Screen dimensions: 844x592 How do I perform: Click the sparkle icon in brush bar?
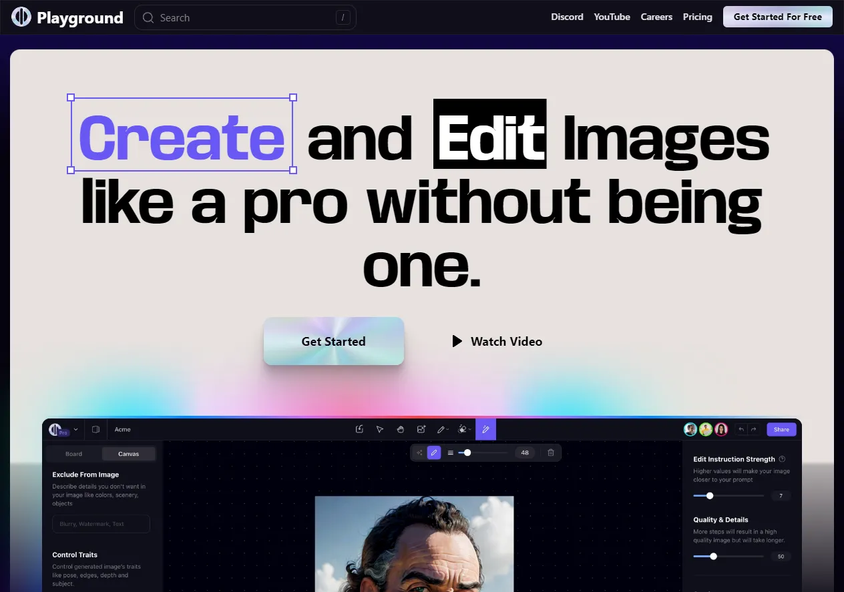pyautogui.click(x=419, y=453)
